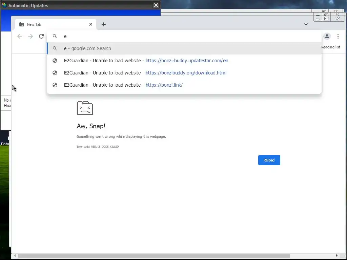Click the horizontal scrollbar left arrow
Image resolution: width=347 pixels, height=260 pixels.
point(15,256)
